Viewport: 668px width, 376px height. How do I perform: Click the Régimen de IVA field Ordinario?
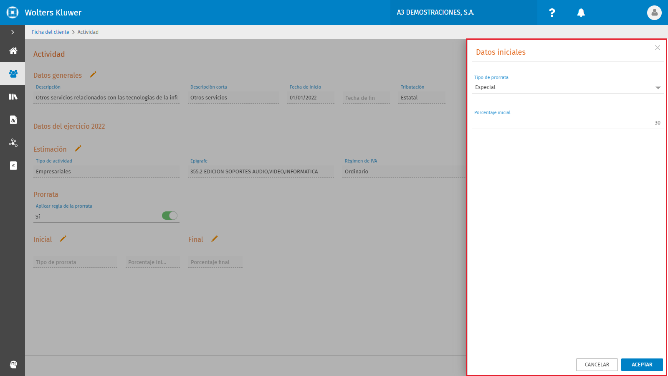404,172
